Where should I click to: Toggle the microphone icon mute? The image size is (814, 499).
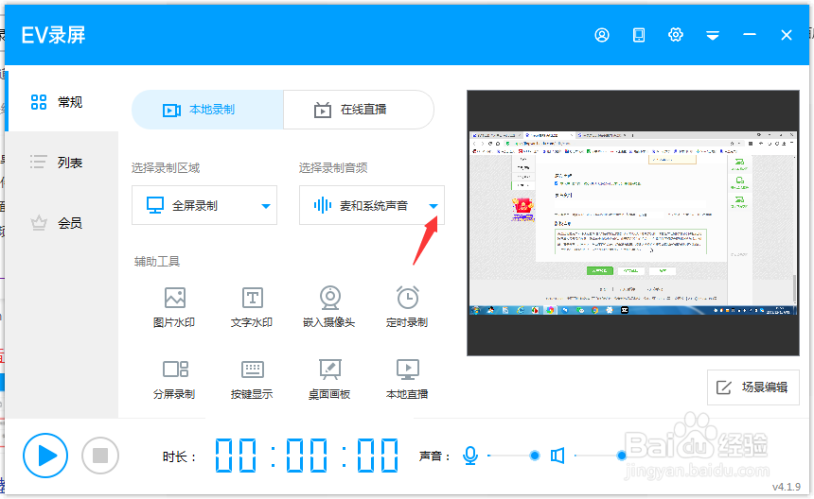coord(470,456)
